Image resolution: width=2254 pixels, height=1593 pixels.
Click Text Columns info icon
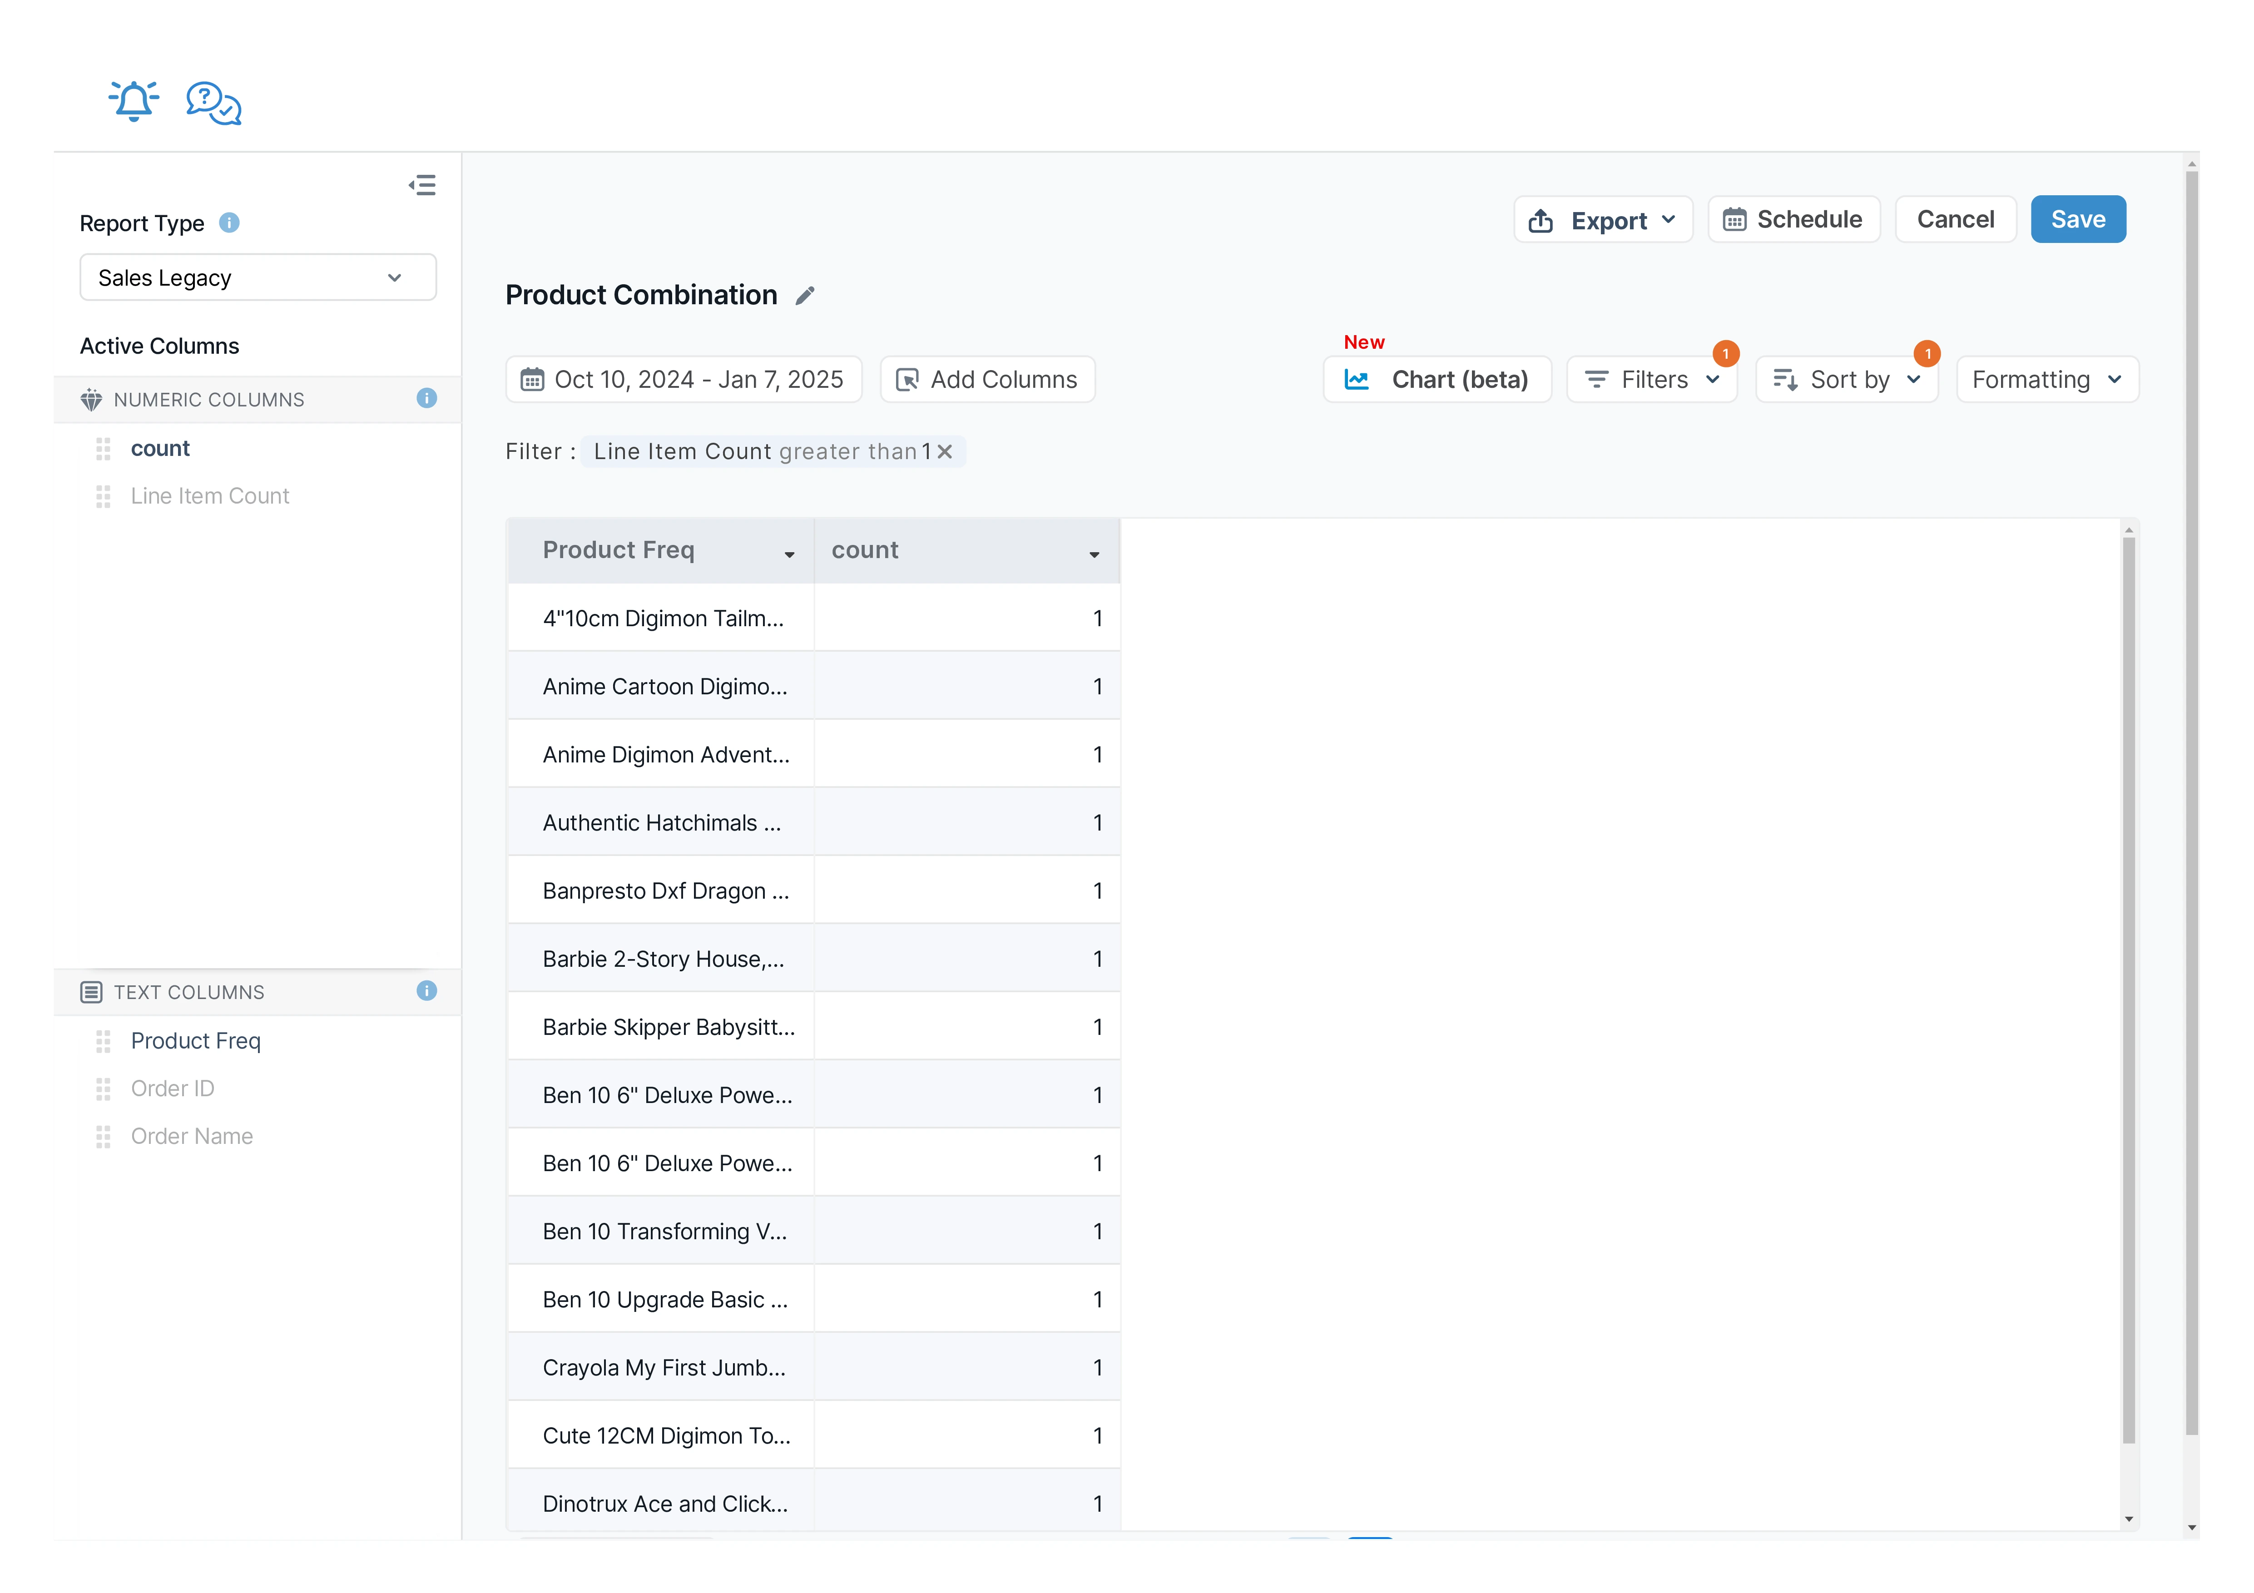[x=426, y=991]
